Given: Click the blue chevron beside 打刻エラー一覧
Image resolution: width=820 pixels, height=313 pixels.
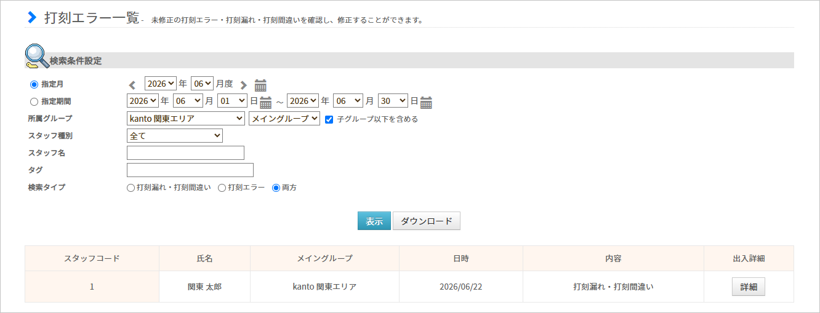Looking at the screenshot, I should (x=33, y=18).
